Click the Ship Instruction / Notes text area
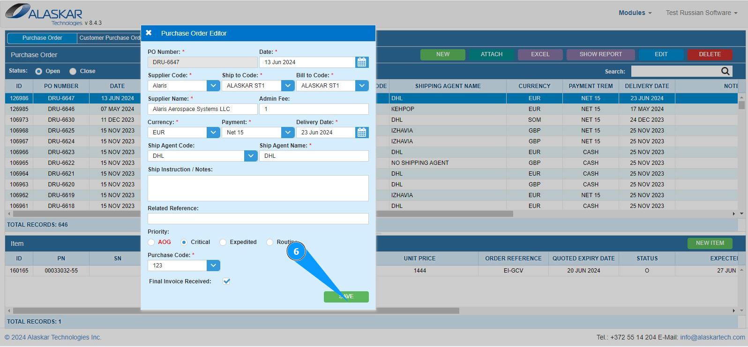Viewport: 748px width, 347px height. click(258, 188)
